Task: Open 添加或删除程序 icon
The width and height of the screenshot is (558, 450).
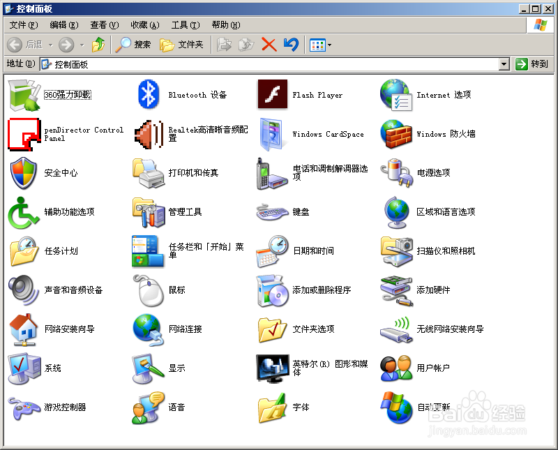Action: pos(272,290)
